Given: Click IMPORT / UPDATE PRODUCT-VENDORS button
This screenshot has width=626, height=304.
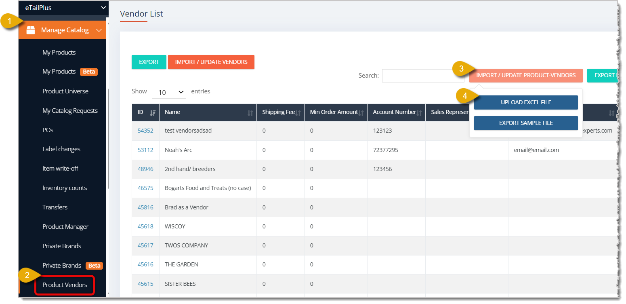Looking at the screenshot, I should coord(526,75).
